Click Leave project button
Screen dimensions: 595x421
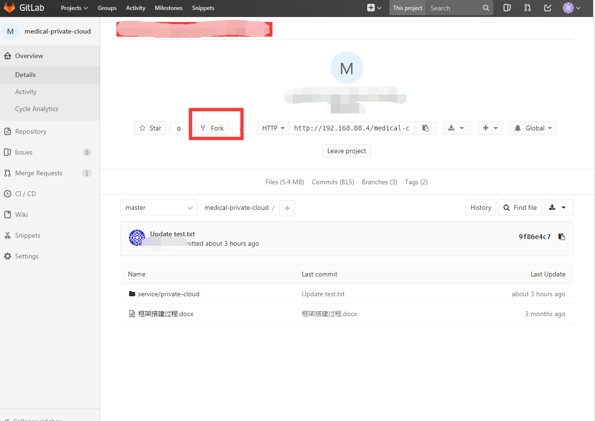(346, 150)
